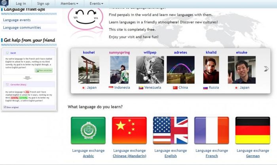This screenshot has height=165, width=277.
Task: Click the next arrow in member carousel
Action: pos(266,69)
